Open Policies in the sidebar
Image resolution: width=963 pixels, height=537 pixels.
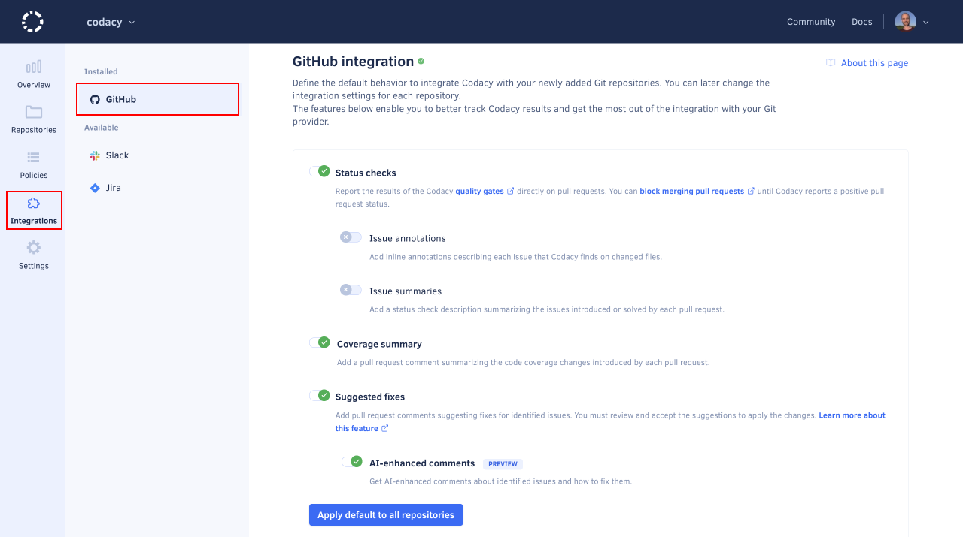click(x=34, y=165)
